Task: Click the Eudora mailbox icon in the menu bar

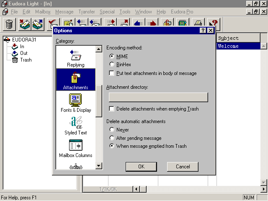Action: click(5, 12)
